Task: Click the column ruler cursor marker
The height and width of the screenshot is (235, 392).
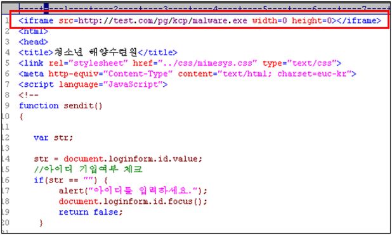Action: point(46,9)
